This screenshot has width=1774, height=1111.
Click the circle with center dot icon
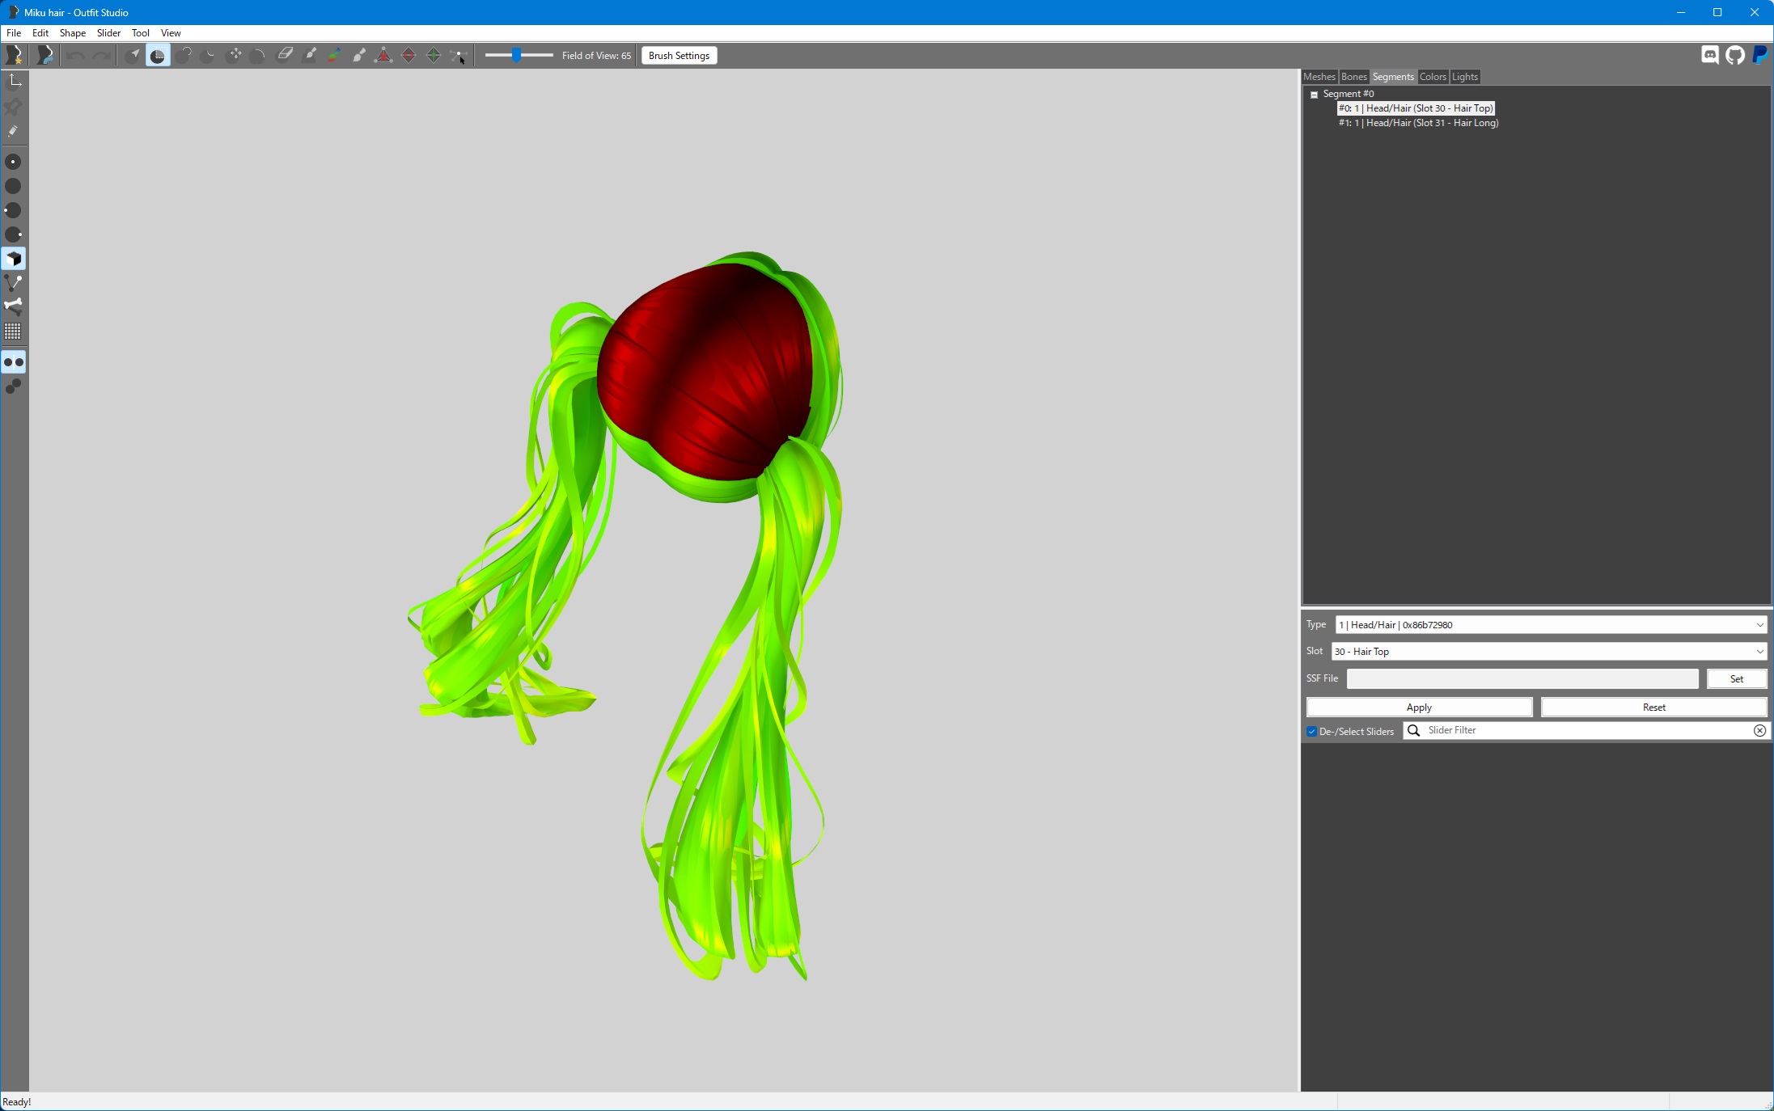14,162
